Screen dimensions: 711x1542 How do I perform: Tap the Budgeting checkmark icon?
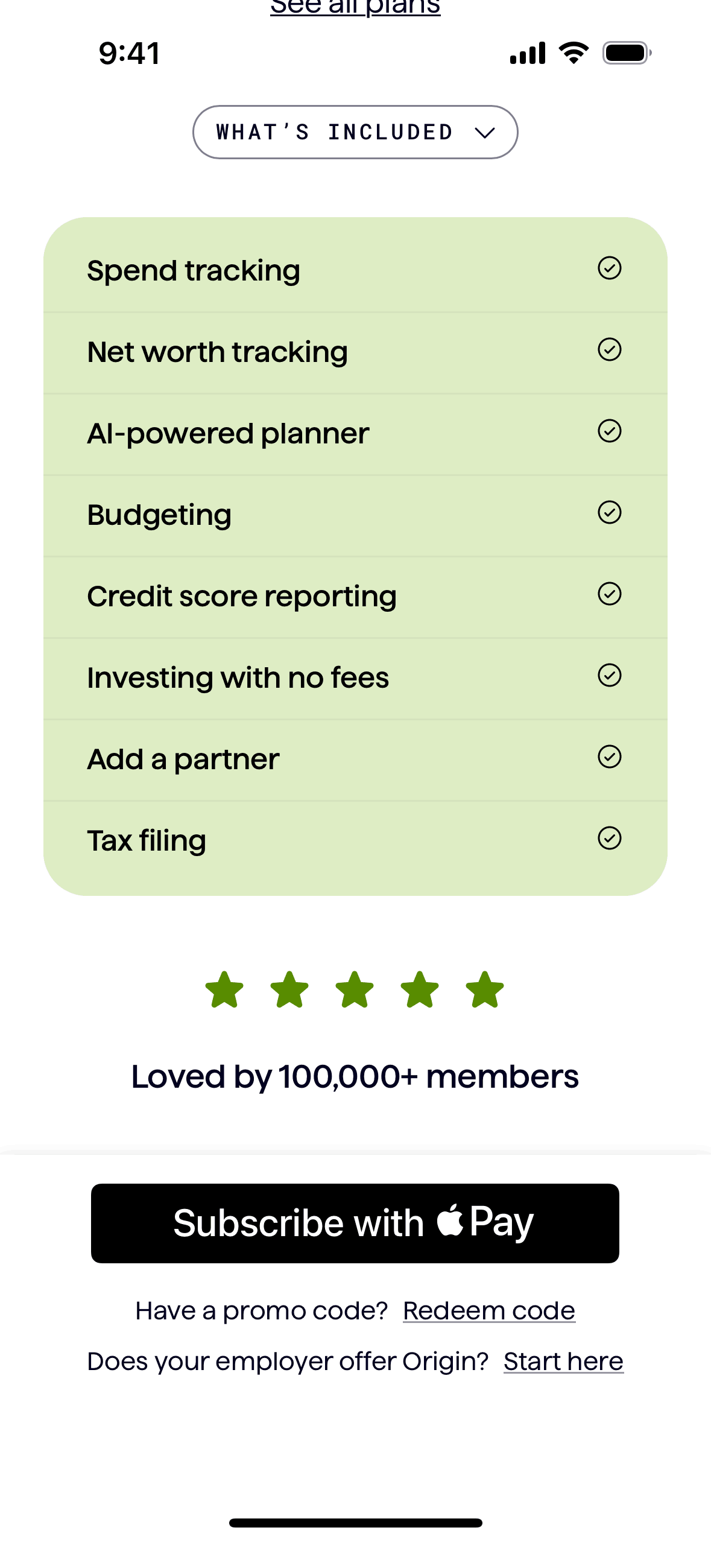click(609, 512)
